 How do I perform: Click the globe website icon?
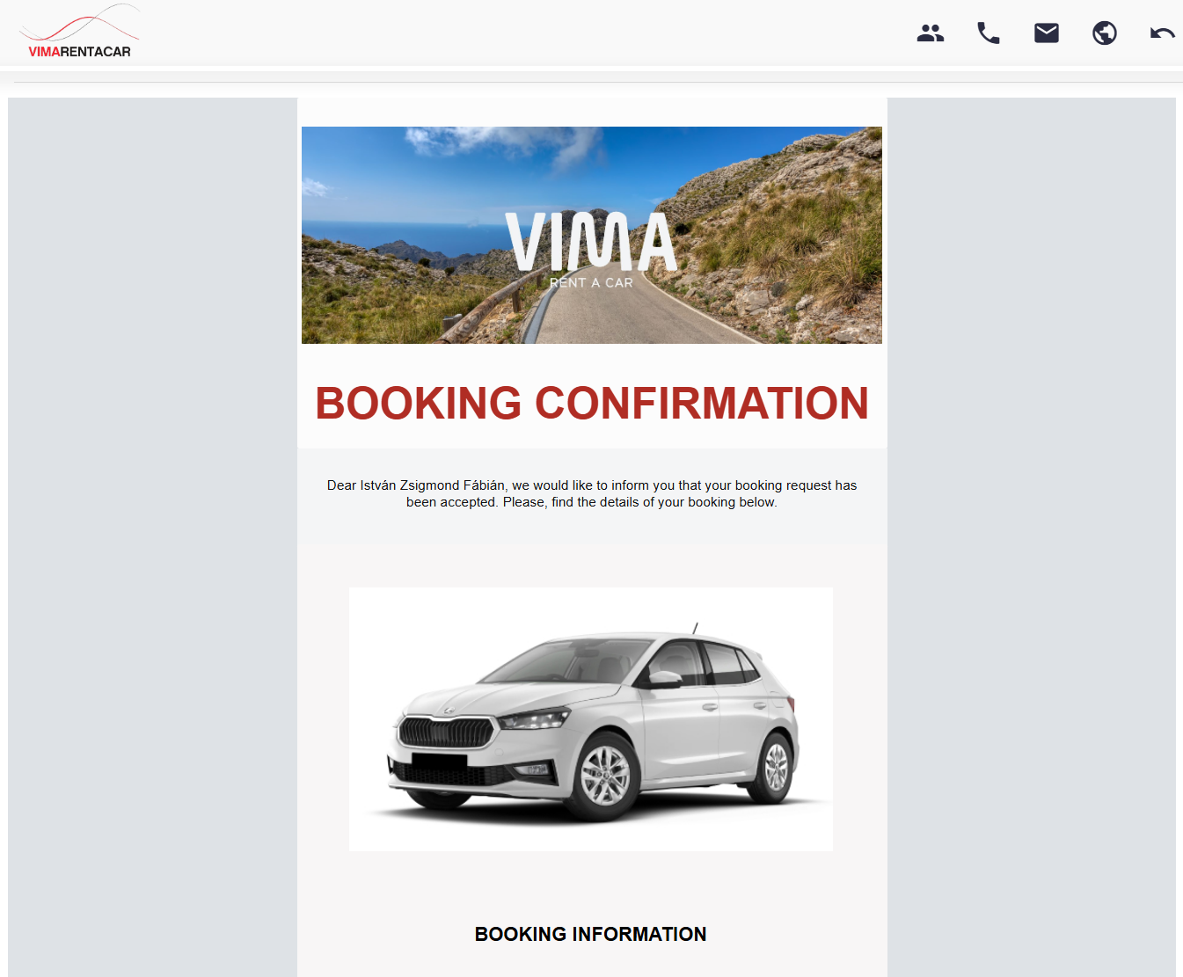click(1104, 33)
